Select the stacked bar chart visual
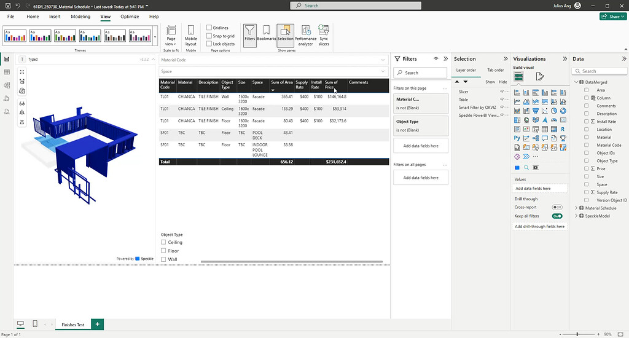This screenshot has width=629, height=338. pos(517,93)
